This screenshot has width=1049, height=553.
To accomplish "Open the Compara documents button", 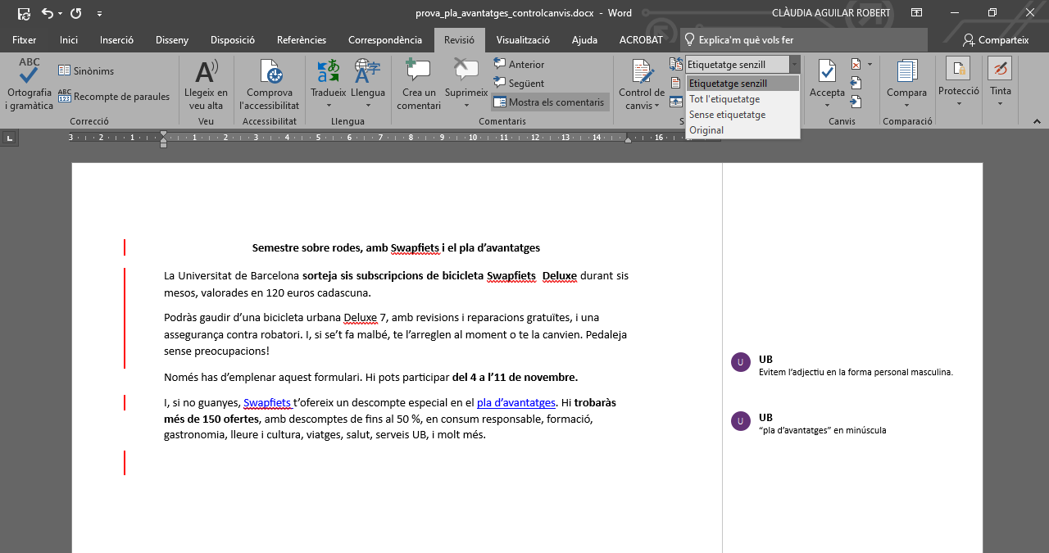I will [x=906, y=84].
